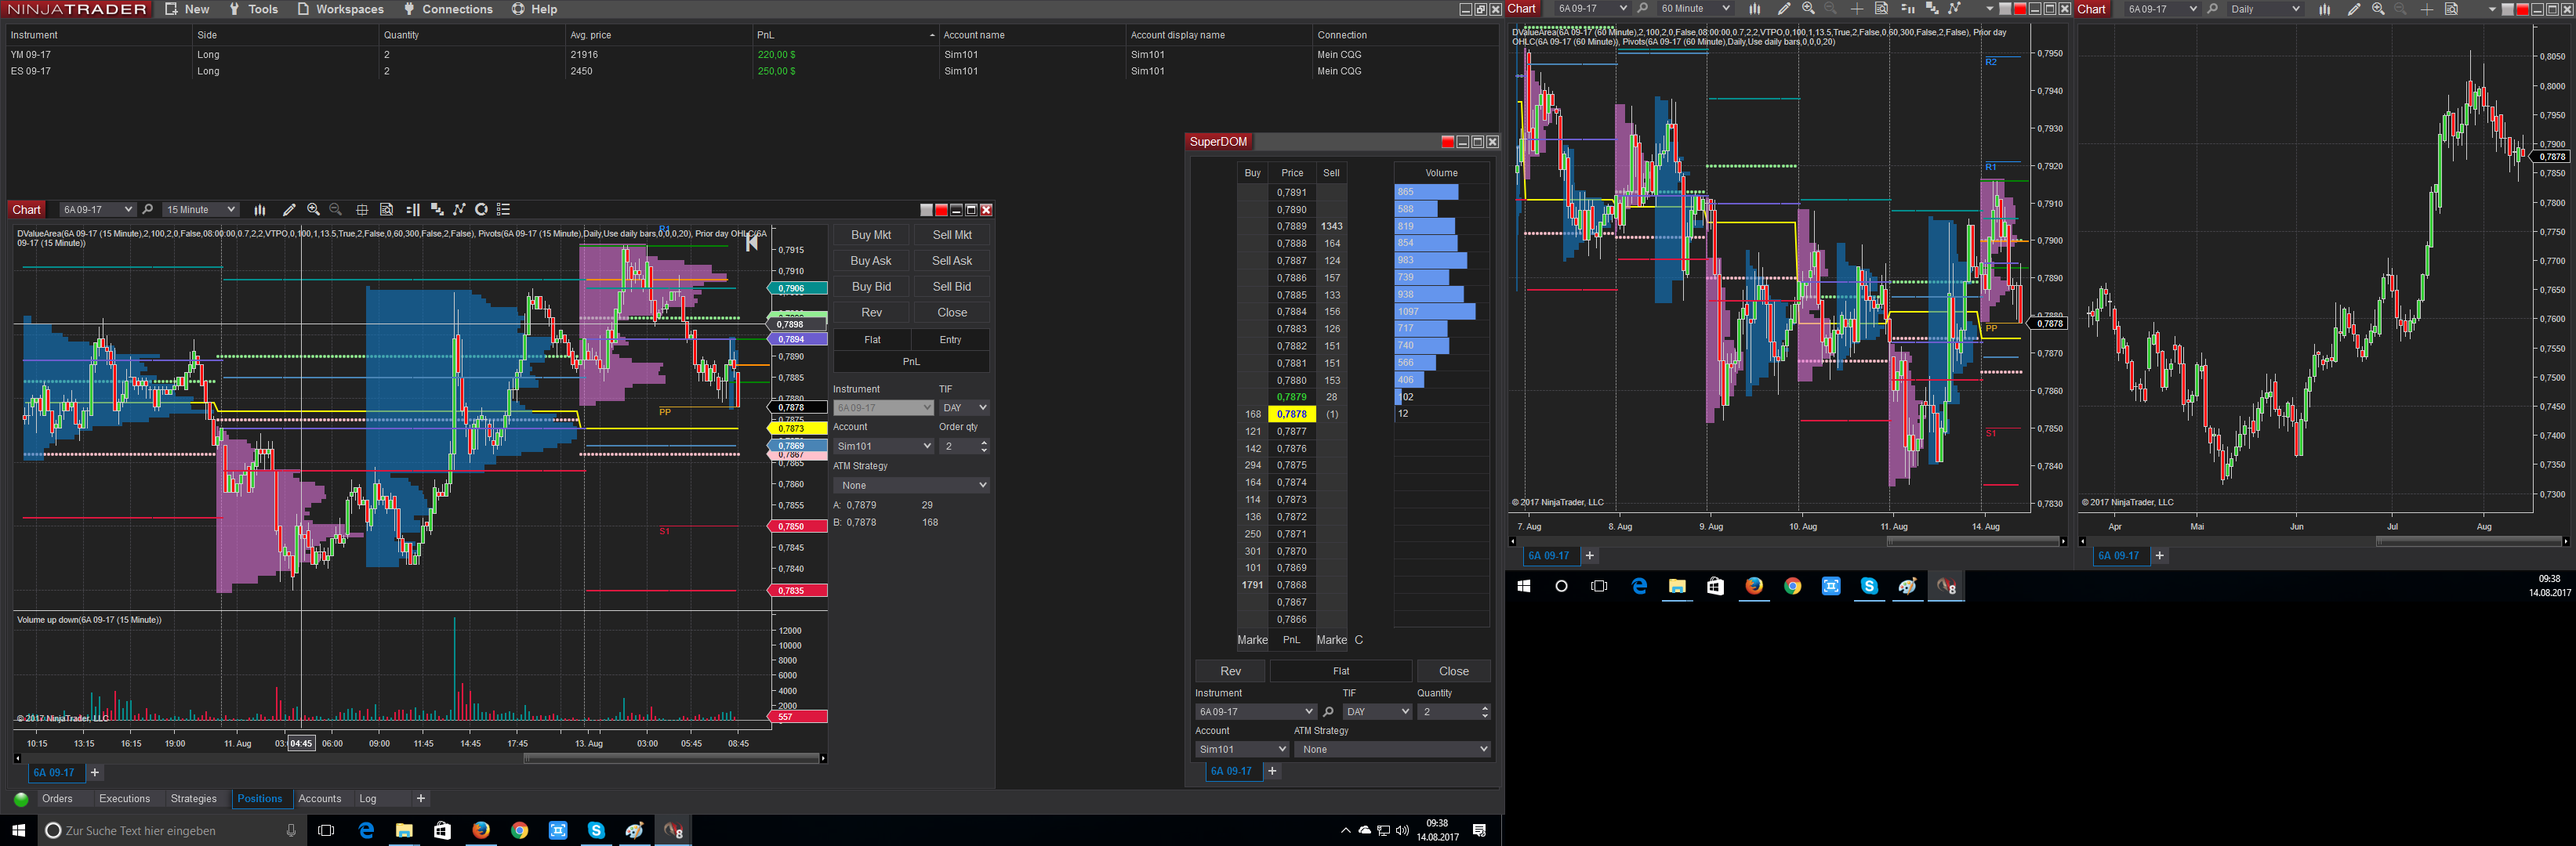Click Rev button in Chart Trader
This screenshot has width=2576, height=846.
[871, 313]
